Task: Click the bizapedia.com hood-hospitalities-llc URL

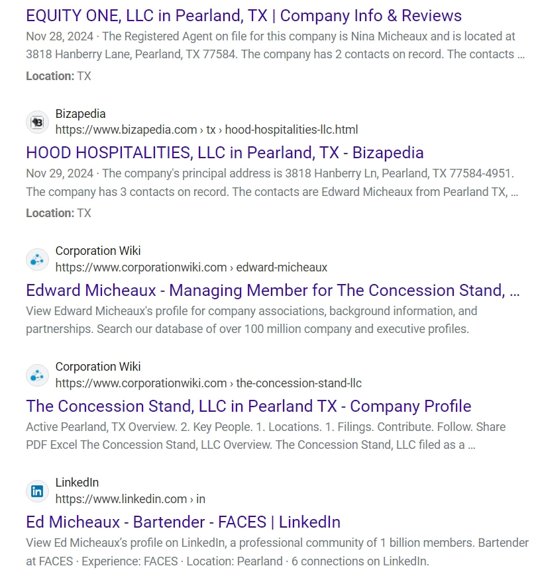Action: click(x=207, y=130)
